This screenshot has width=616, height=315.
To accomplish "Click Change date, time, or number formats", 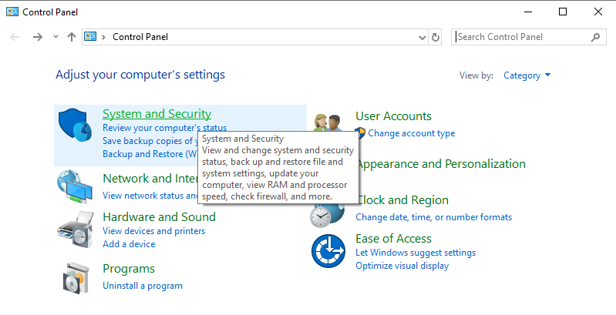I will (x=434, y=217).
